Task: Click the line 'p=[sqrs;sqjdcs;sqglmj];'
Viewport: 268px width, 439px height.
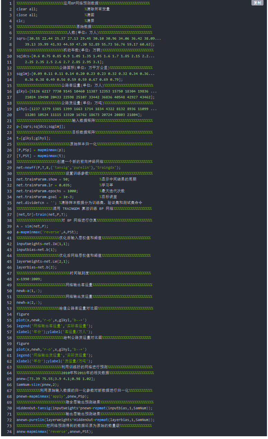Action: (x=41, y=126)
